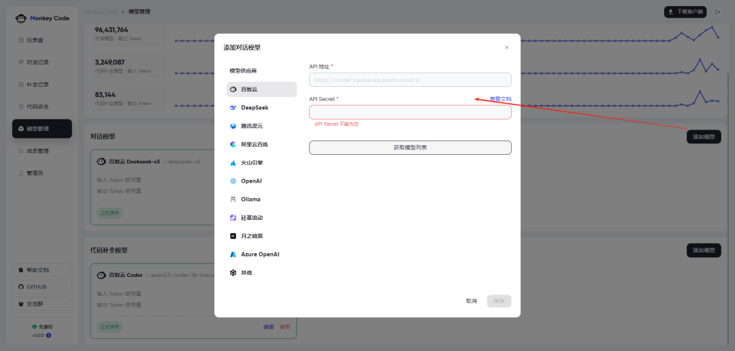Screen dimensions: 735x351
Task: Select 硅基流动 provider
Action: (261, 218)
